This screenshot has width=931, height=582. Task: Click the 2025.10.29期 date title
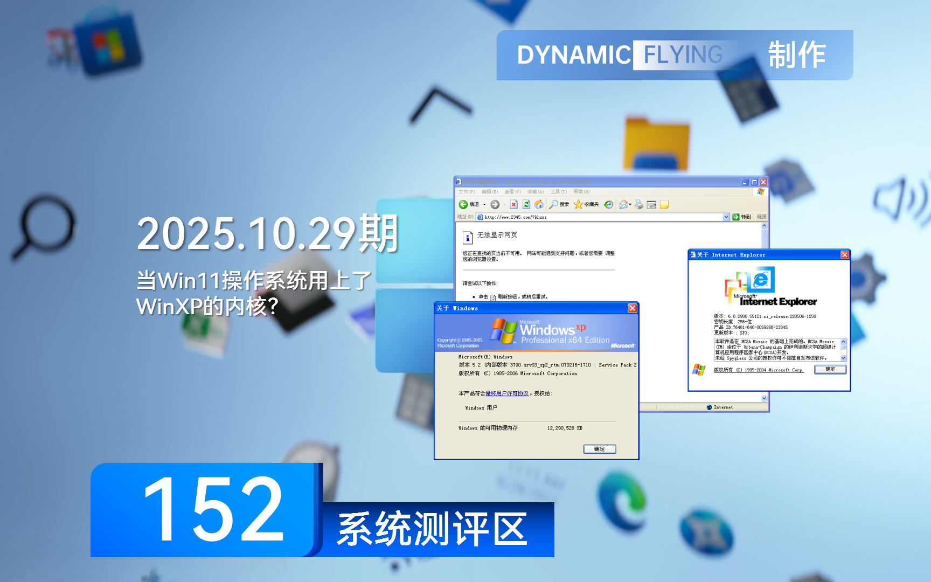click(268, 233)
